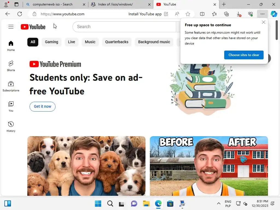Viewport: 280px width, 210px height.
Task: Activate Read aloud icon in address bar
Action: coord(177,14)
